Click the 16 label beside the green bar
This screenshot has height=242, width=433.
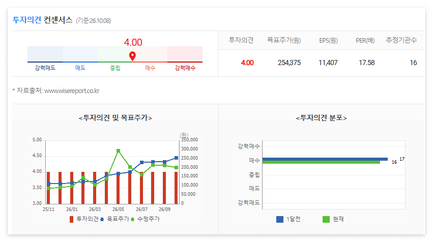pyautogui.click(x=394, y=162)
